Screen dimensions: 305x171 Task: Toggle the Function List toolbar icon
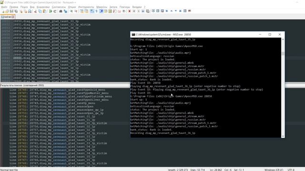(x=115, y=11)
